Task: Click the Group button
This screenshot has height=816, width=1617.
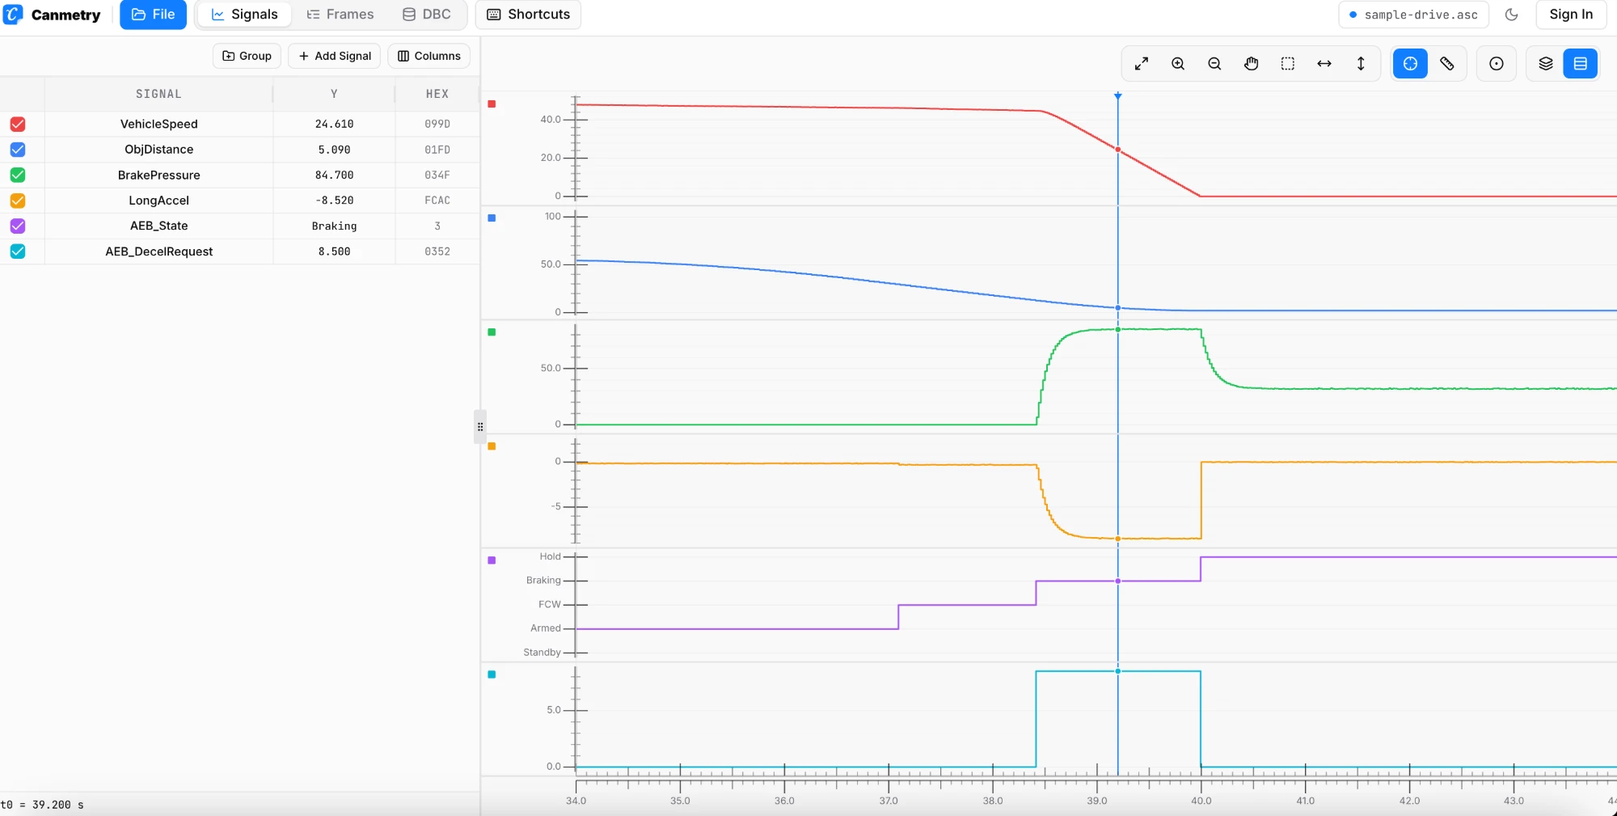Action: pyautogui.click(x=247, y=56)
